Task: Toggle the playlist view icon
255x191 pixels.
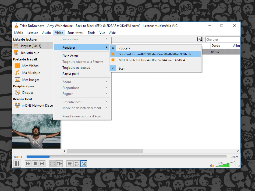Action: [70, 164]
